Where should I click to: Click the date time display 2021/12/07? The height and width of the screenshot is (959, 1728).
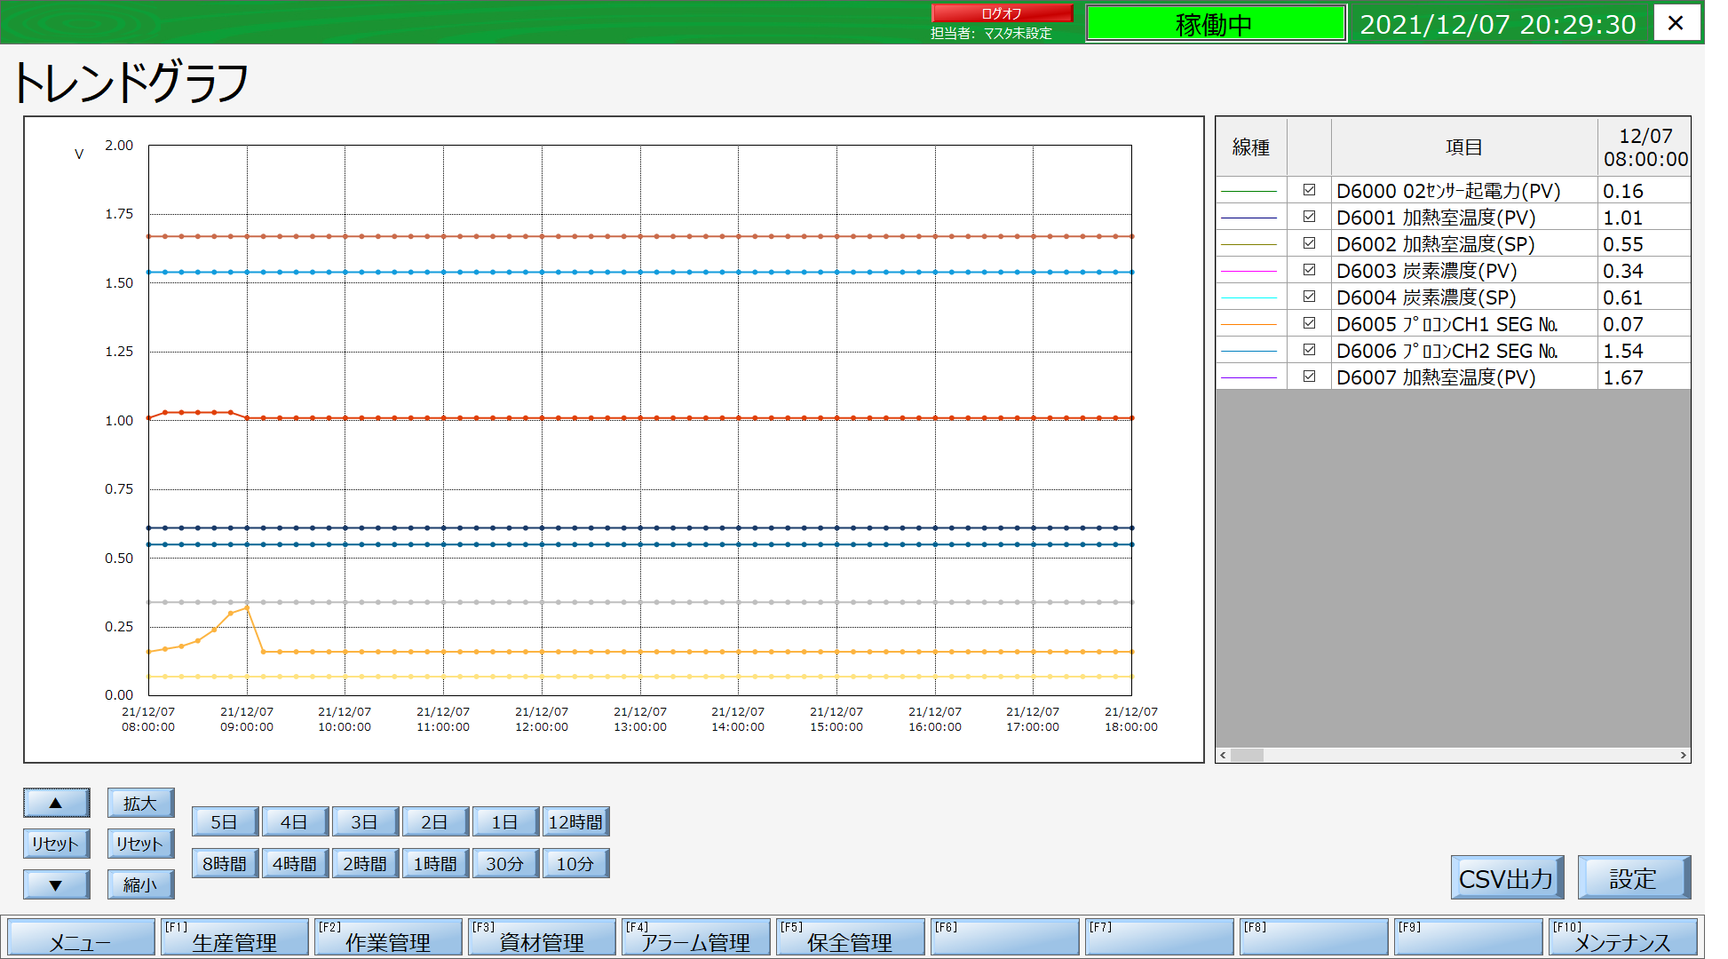[1497, 24]
